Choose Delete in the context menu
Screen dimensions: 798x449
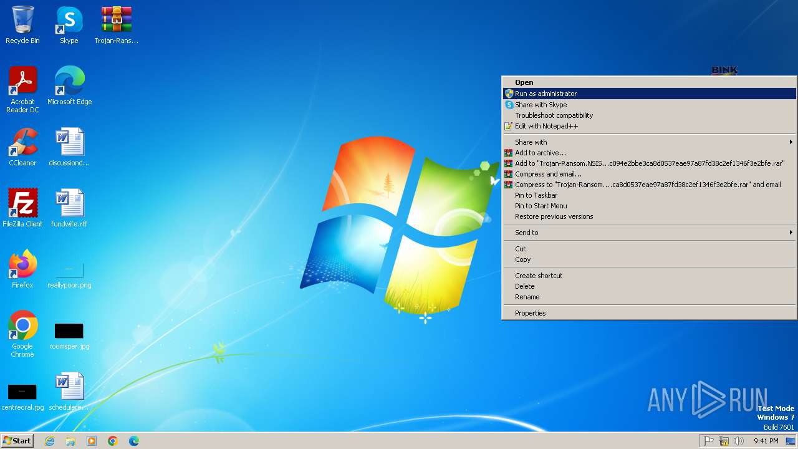(649, 286)
